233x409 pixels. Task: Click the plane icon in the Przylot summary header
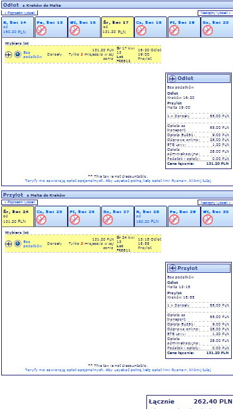(x=172, y=268)
